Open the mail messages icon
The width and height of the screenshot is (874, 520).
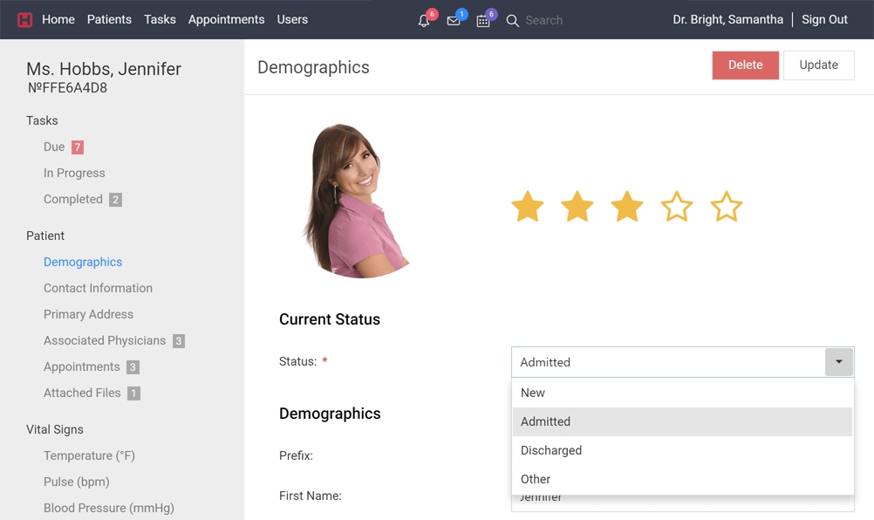pyautogui.click(x=454, y=21)
